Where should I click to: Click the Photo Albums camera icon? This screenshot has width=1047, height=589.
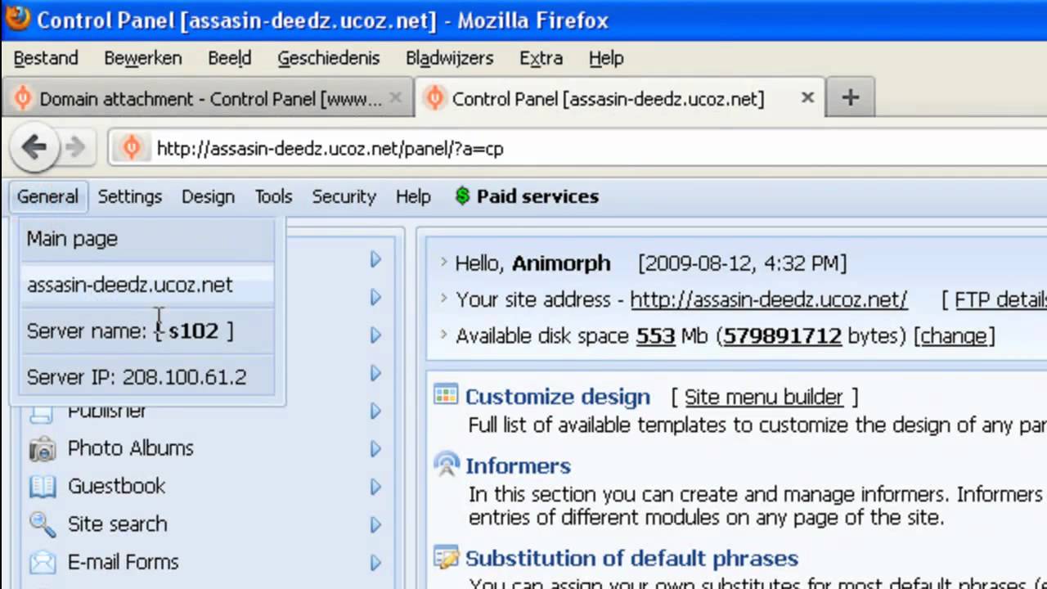click(42, 448)
